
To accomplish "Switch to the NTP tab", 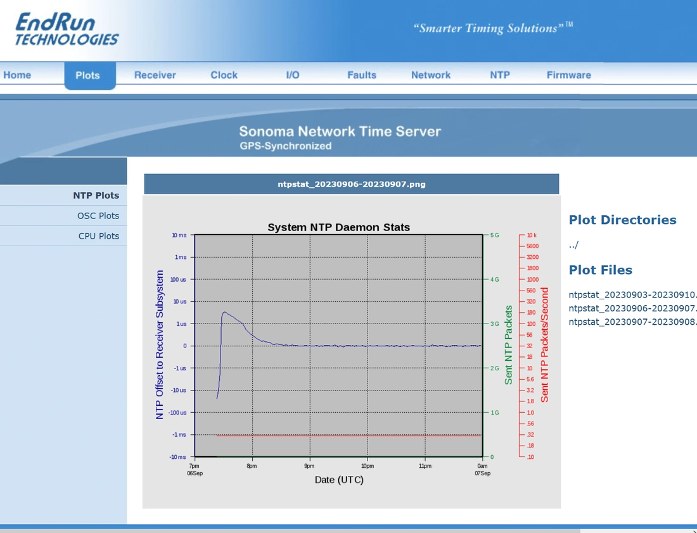I will point(500,75).
